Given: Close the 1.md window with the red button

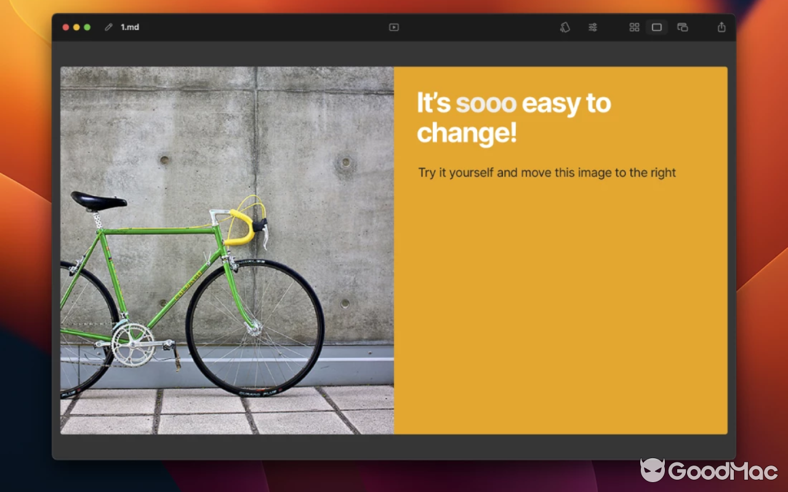Looking at the screenshot, I should pos(66,27).
